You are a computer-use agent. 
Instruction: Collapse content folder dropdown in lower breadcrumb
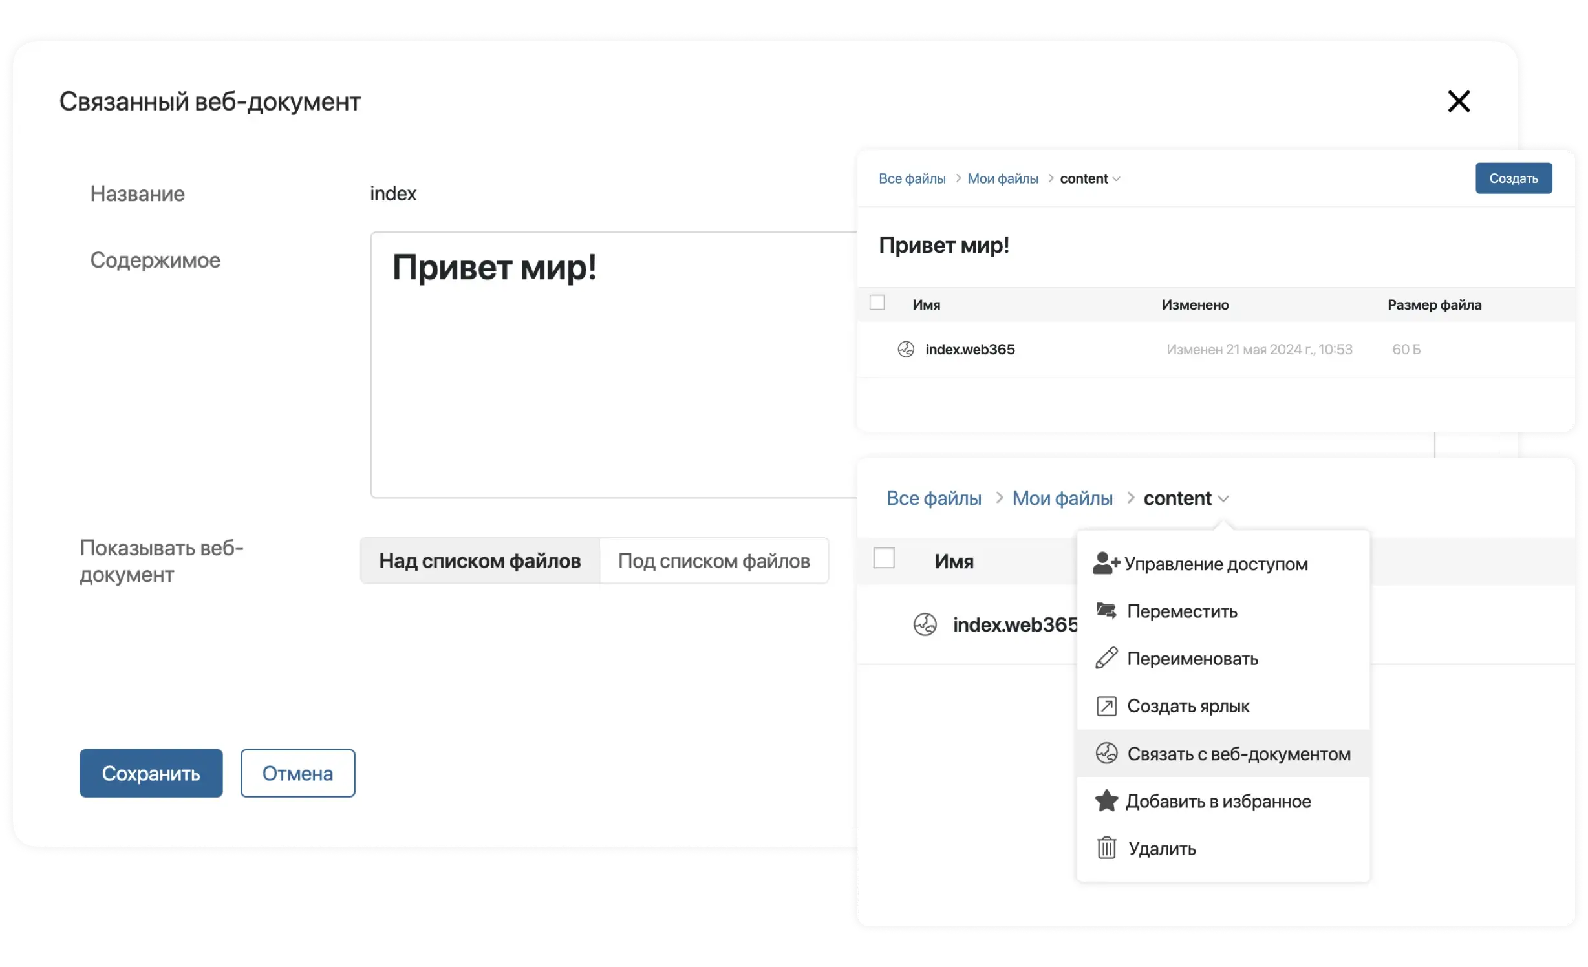tap(1223, 499)
